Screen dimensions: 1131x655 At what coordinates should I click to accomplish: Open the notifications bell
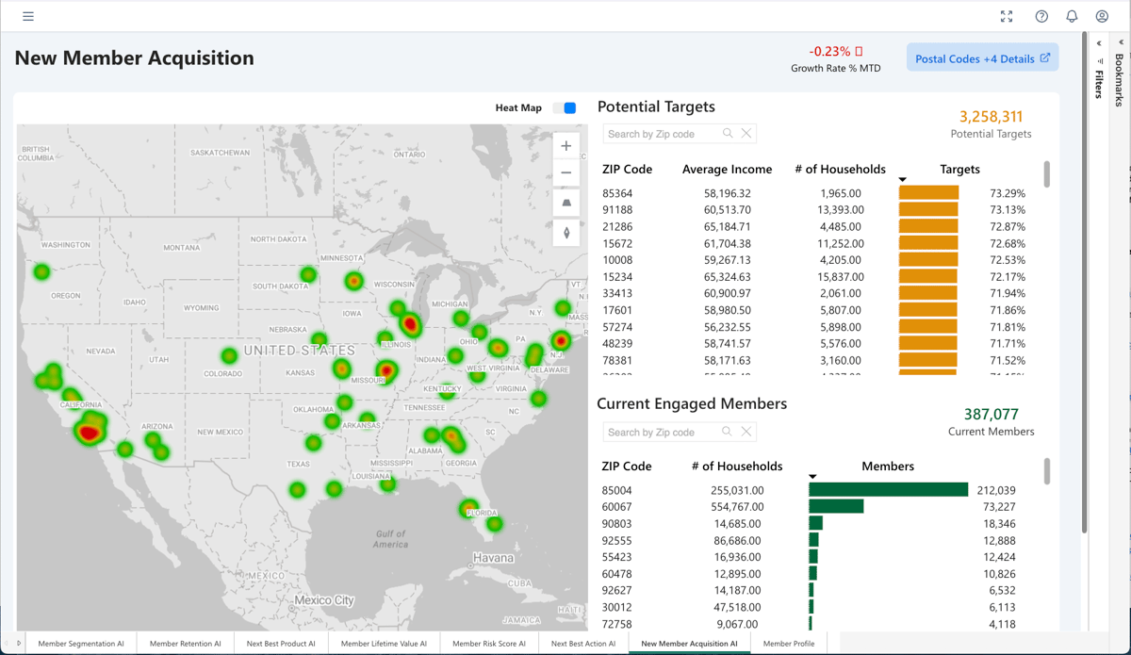1072,16
